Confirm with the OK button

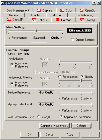(29, 134)
